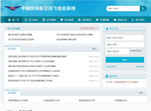Click the users icon beside 考生平台
151x111 pixels.
pos(107,29)
